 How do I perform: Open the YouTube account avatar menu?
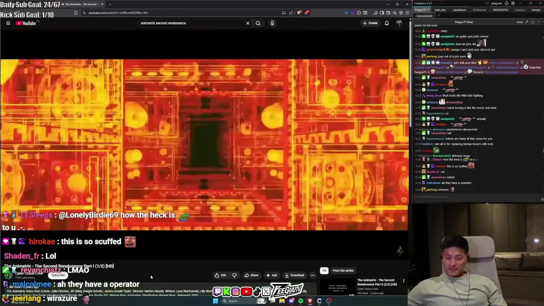coord(399,23)
